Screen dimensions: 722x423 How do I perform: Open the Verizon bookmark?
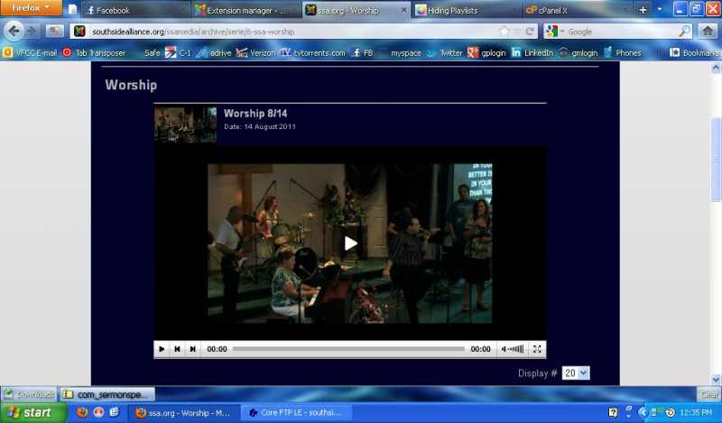(x=256, y=53)
